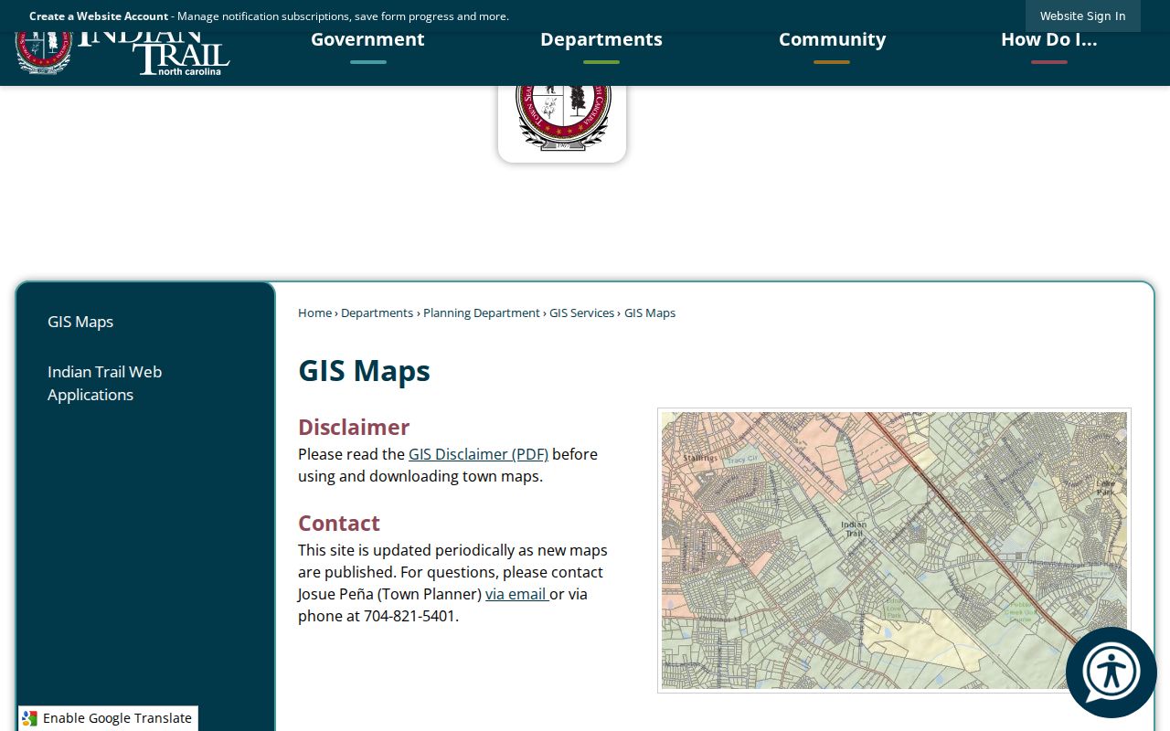Click Website Sign In button
This screenshot has height=731, width=1170.
pos(1082,16)
